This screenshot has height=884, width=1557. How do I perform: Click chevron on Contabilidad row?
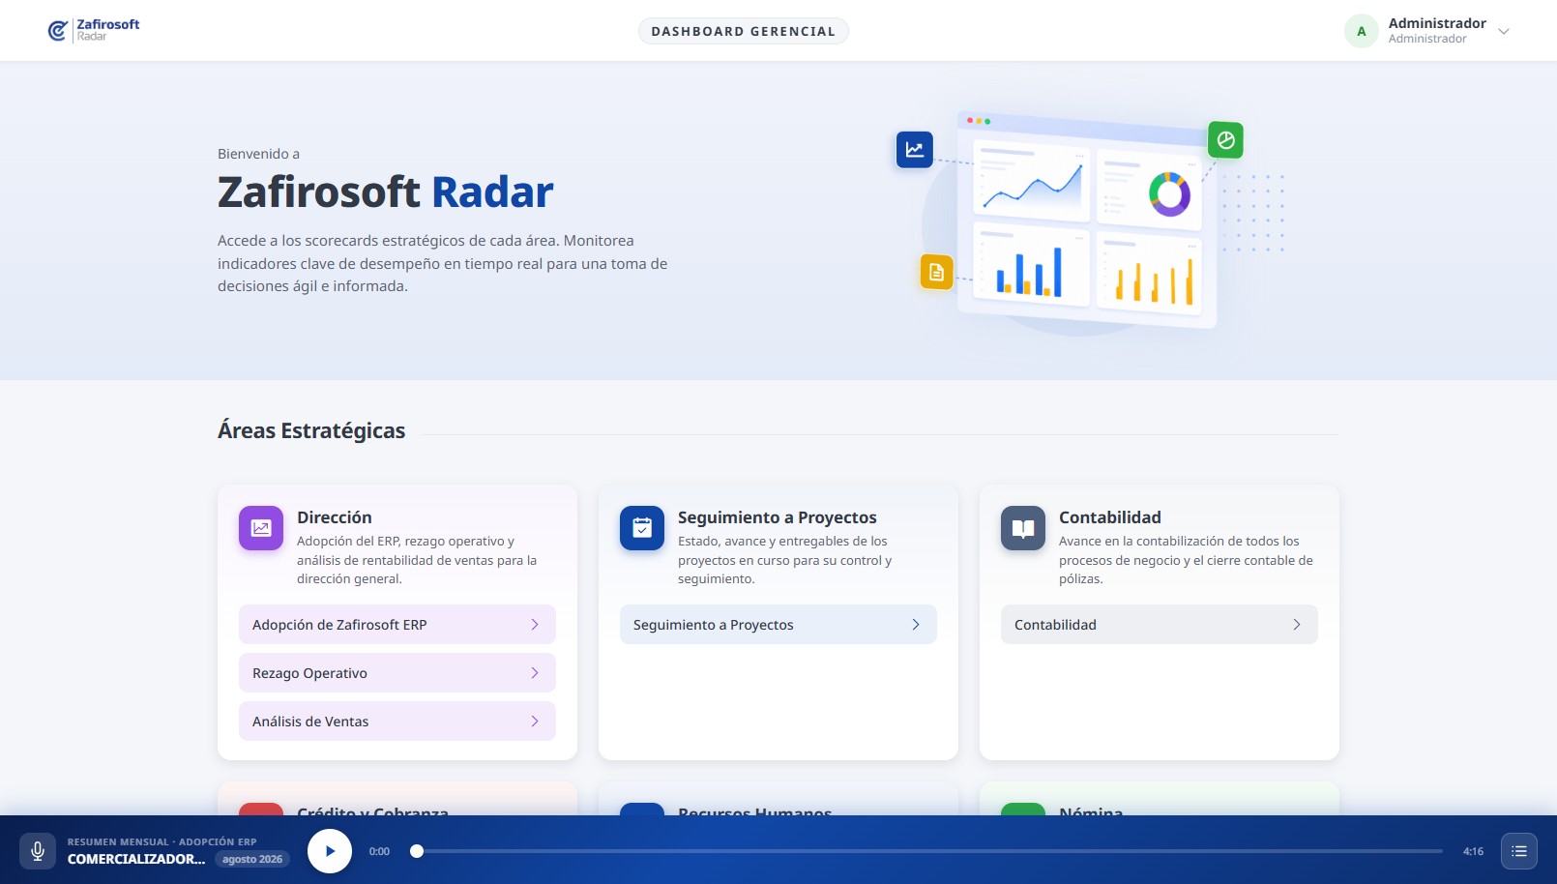tap(1297, 625)
